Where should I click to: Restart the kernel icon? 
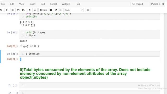(56, 10)
